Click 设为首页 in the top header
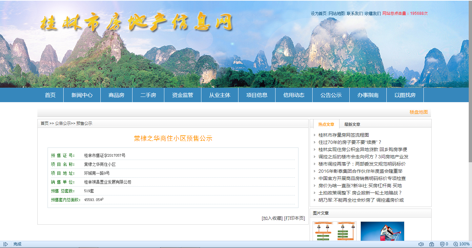The height and width of the screenshot is (248, 472). tap(318, 13)
